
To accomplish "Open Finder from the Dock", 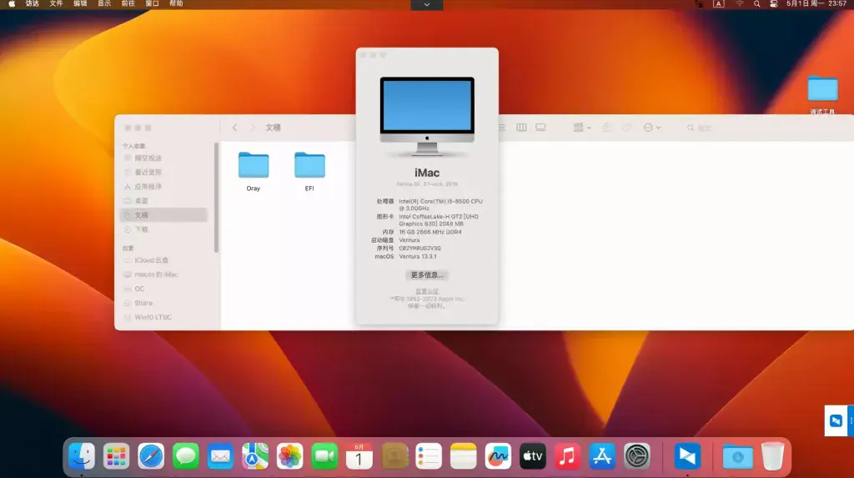I will [82, 455].
